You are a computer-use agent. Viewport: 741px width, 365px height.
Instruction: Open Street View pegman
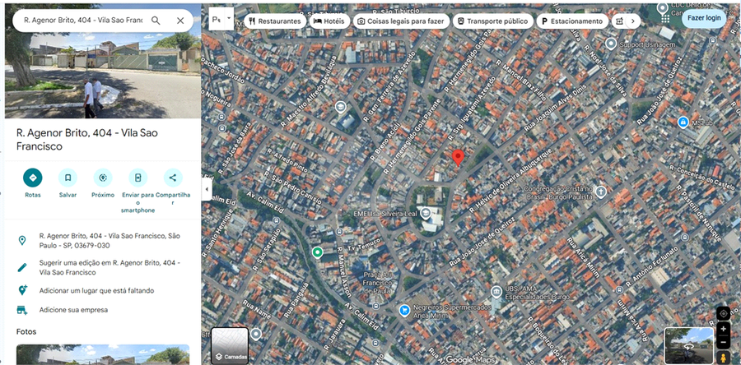click(x=723, y=357)
